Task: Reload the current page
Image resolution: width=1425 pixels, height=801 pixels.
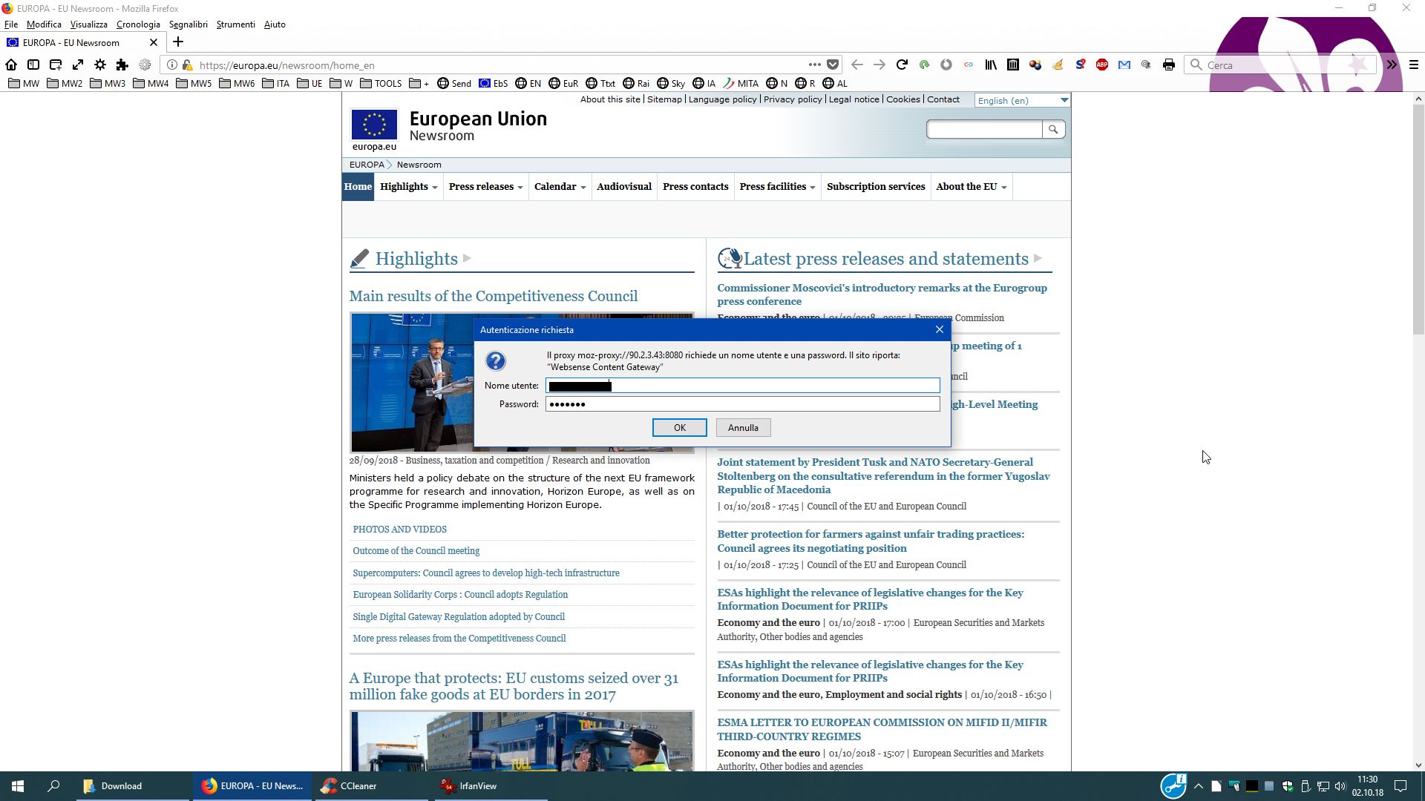Action: (902, 65)
